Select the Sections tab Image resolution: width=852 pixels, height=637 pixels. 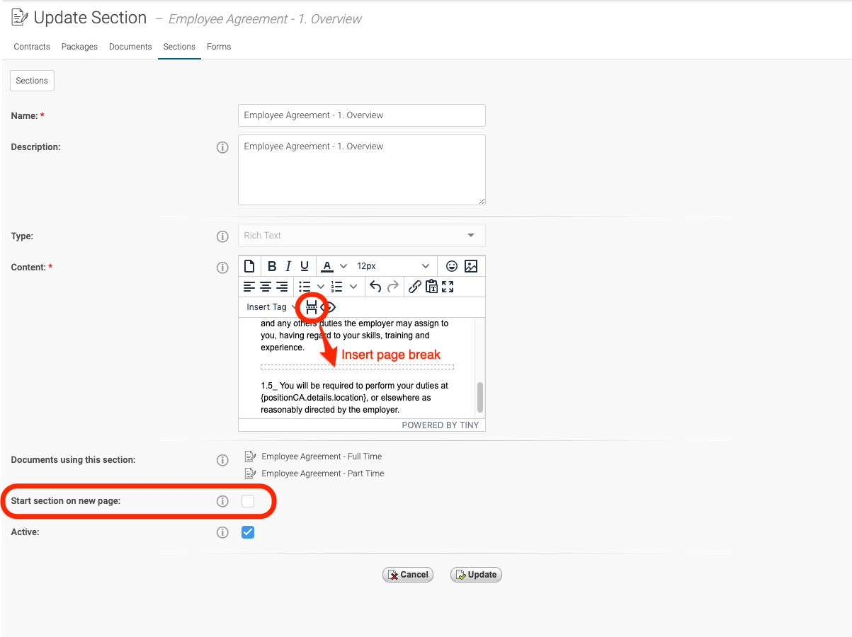(179, 47)
